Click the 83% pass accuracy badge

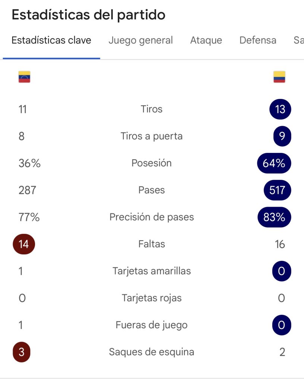click(274, 217)
